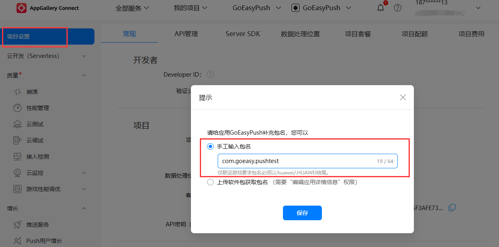
Task: Expand the 云监控 submenu arrow
Action: 84,173
